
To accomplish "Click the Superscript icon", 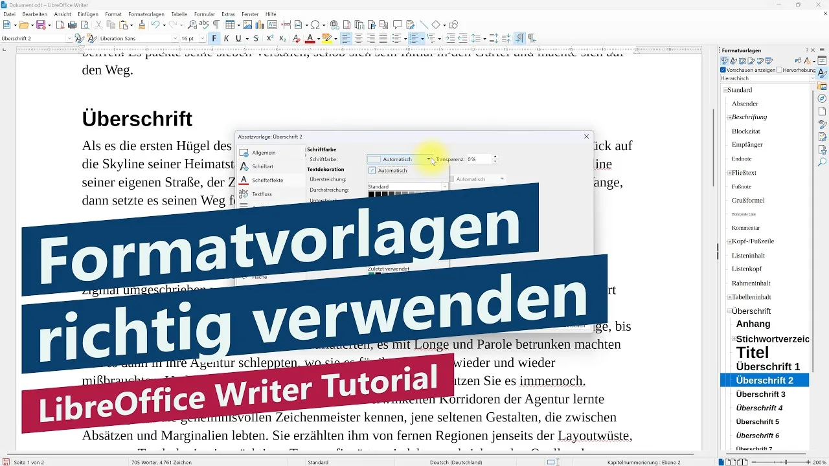I will click(x=270, y=38).
